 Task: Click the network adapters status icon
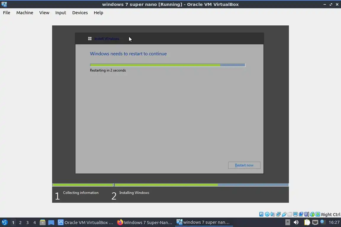coord(278,214)
